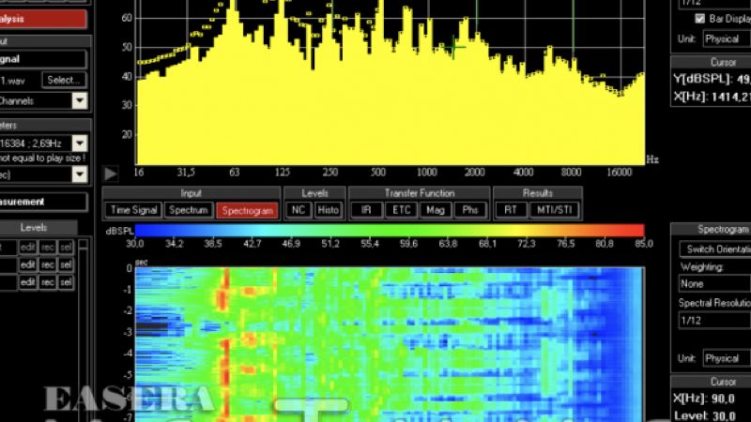
Task: Click the 1000 Hz axis label
Action: pyautogui.click(x=427, y=173)
